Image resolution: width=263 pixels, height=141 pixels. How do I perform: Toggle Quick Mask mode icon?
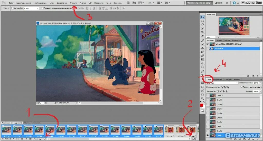tap(202, 111)
